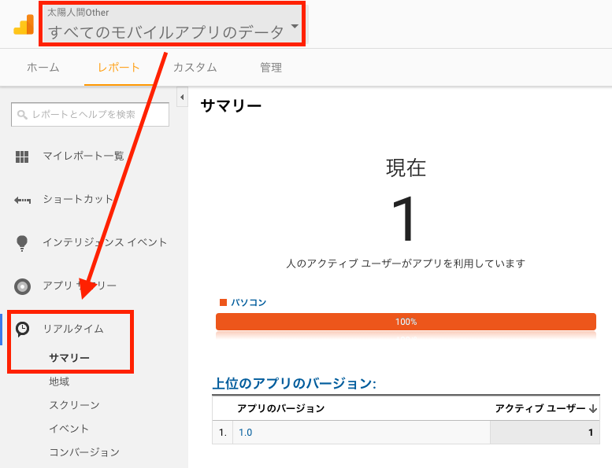Click the sort arrow next to アクティブ ユーザー

593,409
